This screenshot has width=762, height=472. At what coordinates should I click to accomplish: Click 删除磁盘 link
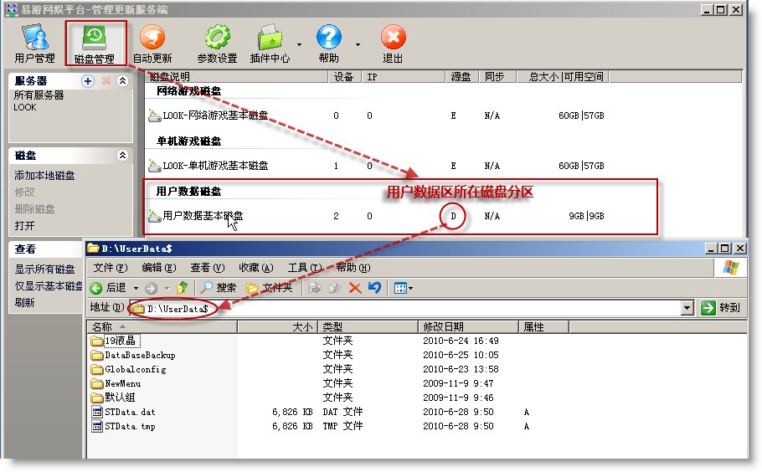34,209
